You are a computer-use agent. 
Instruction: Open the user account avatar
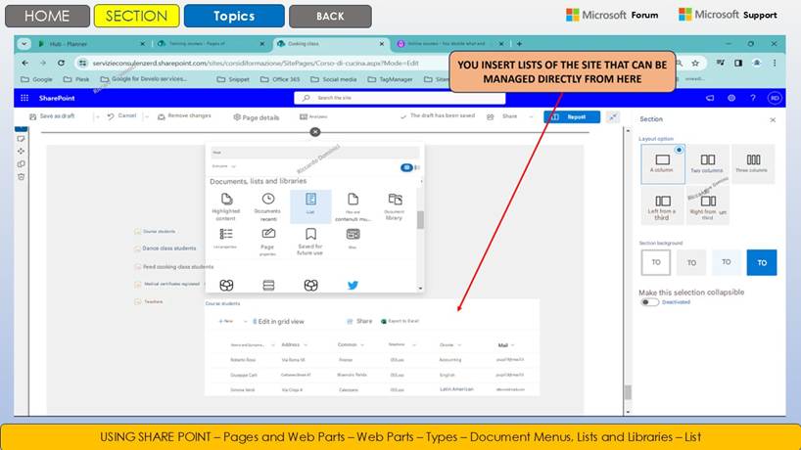pos(775,98)
